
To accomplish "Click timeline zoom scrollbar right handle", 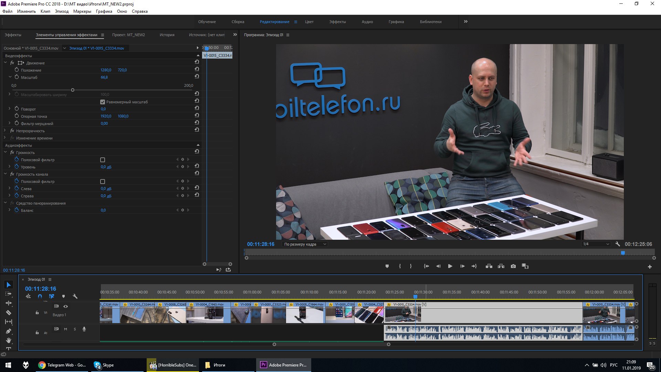I will click(389, 344).
